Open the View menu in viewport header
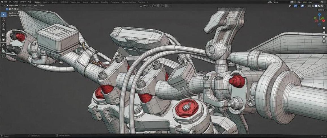 click(x=24, y=5)
